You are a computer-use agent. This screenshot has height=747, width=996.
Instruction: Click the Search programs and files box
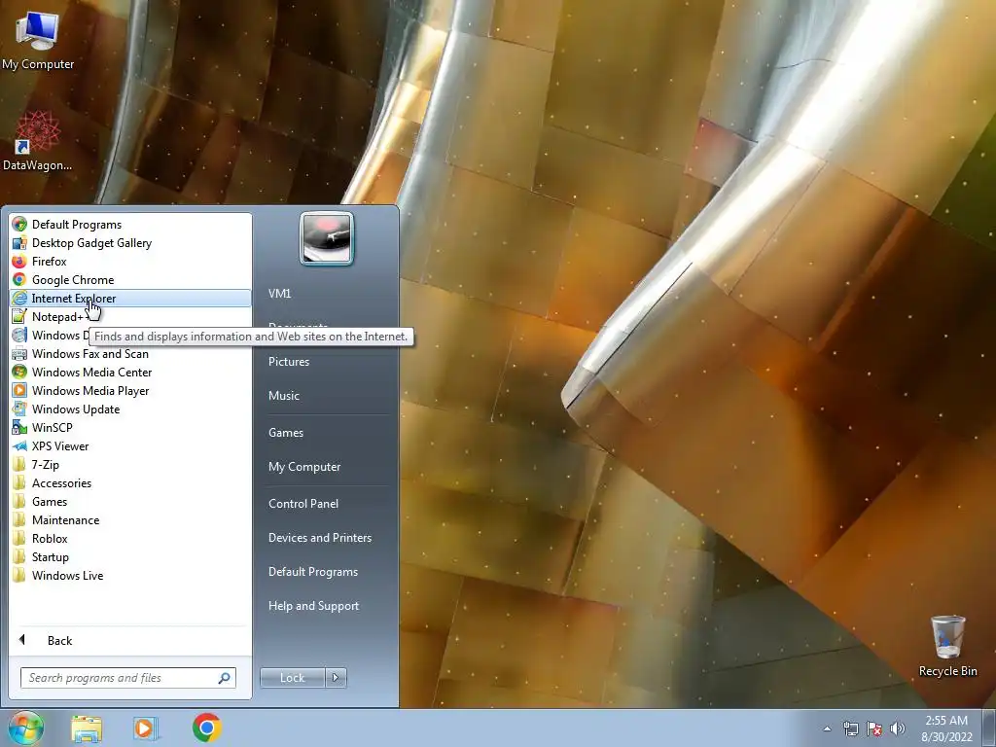pos(127,678)
